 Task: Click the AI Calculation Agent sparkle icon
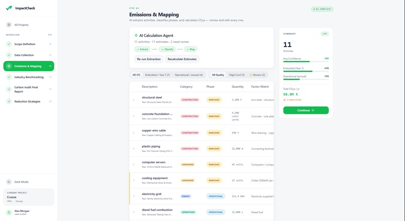click(x=136, y=35)
